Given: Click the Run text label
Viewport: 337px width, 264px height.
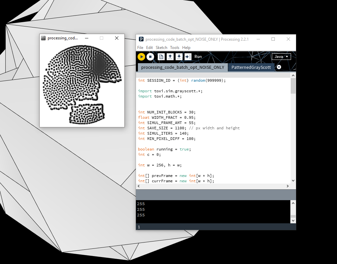Looking at the screenshot, I should pos(198,57).
